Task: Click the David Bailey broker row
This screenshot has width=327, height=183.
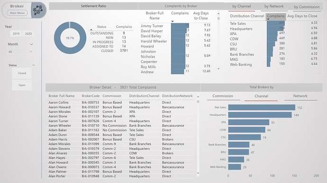Action: click(176, 36)
